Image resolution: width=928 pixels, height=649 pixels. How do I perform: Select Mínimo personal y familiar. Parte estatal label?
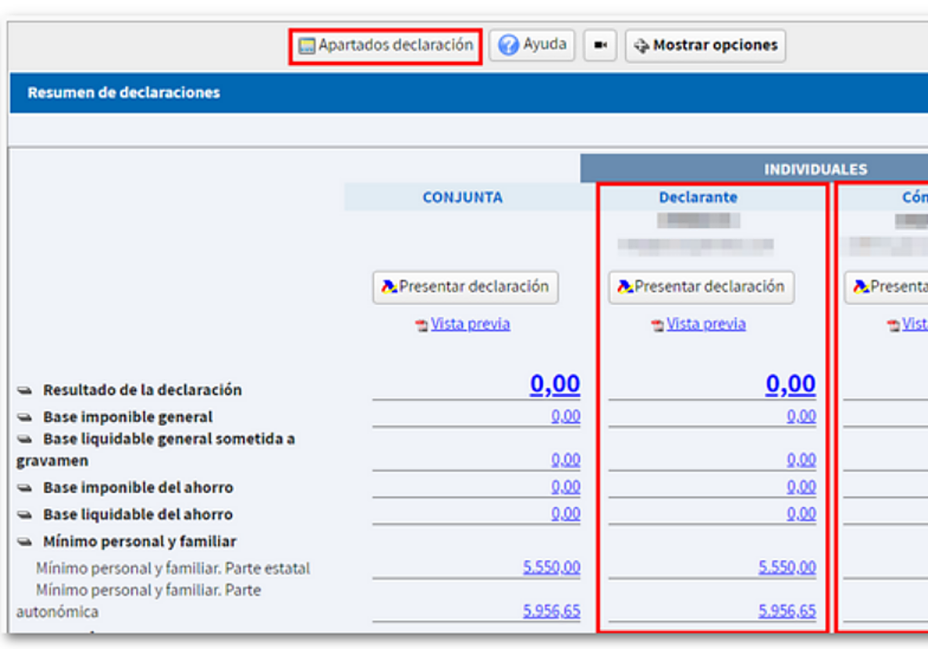(173, 569)
